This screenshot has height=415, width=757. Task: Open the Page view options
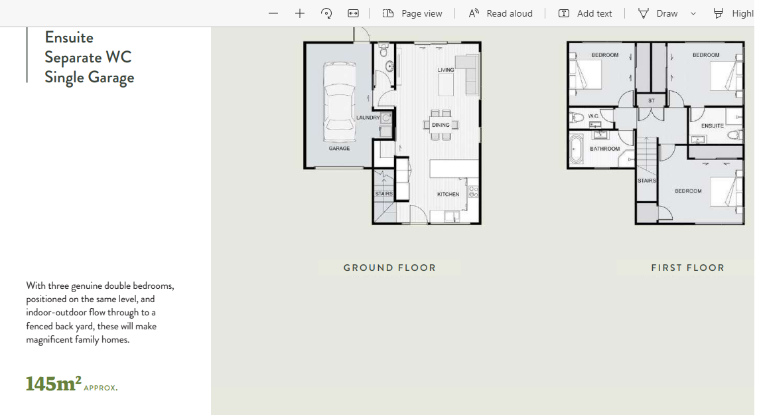(x=412, y=13)
